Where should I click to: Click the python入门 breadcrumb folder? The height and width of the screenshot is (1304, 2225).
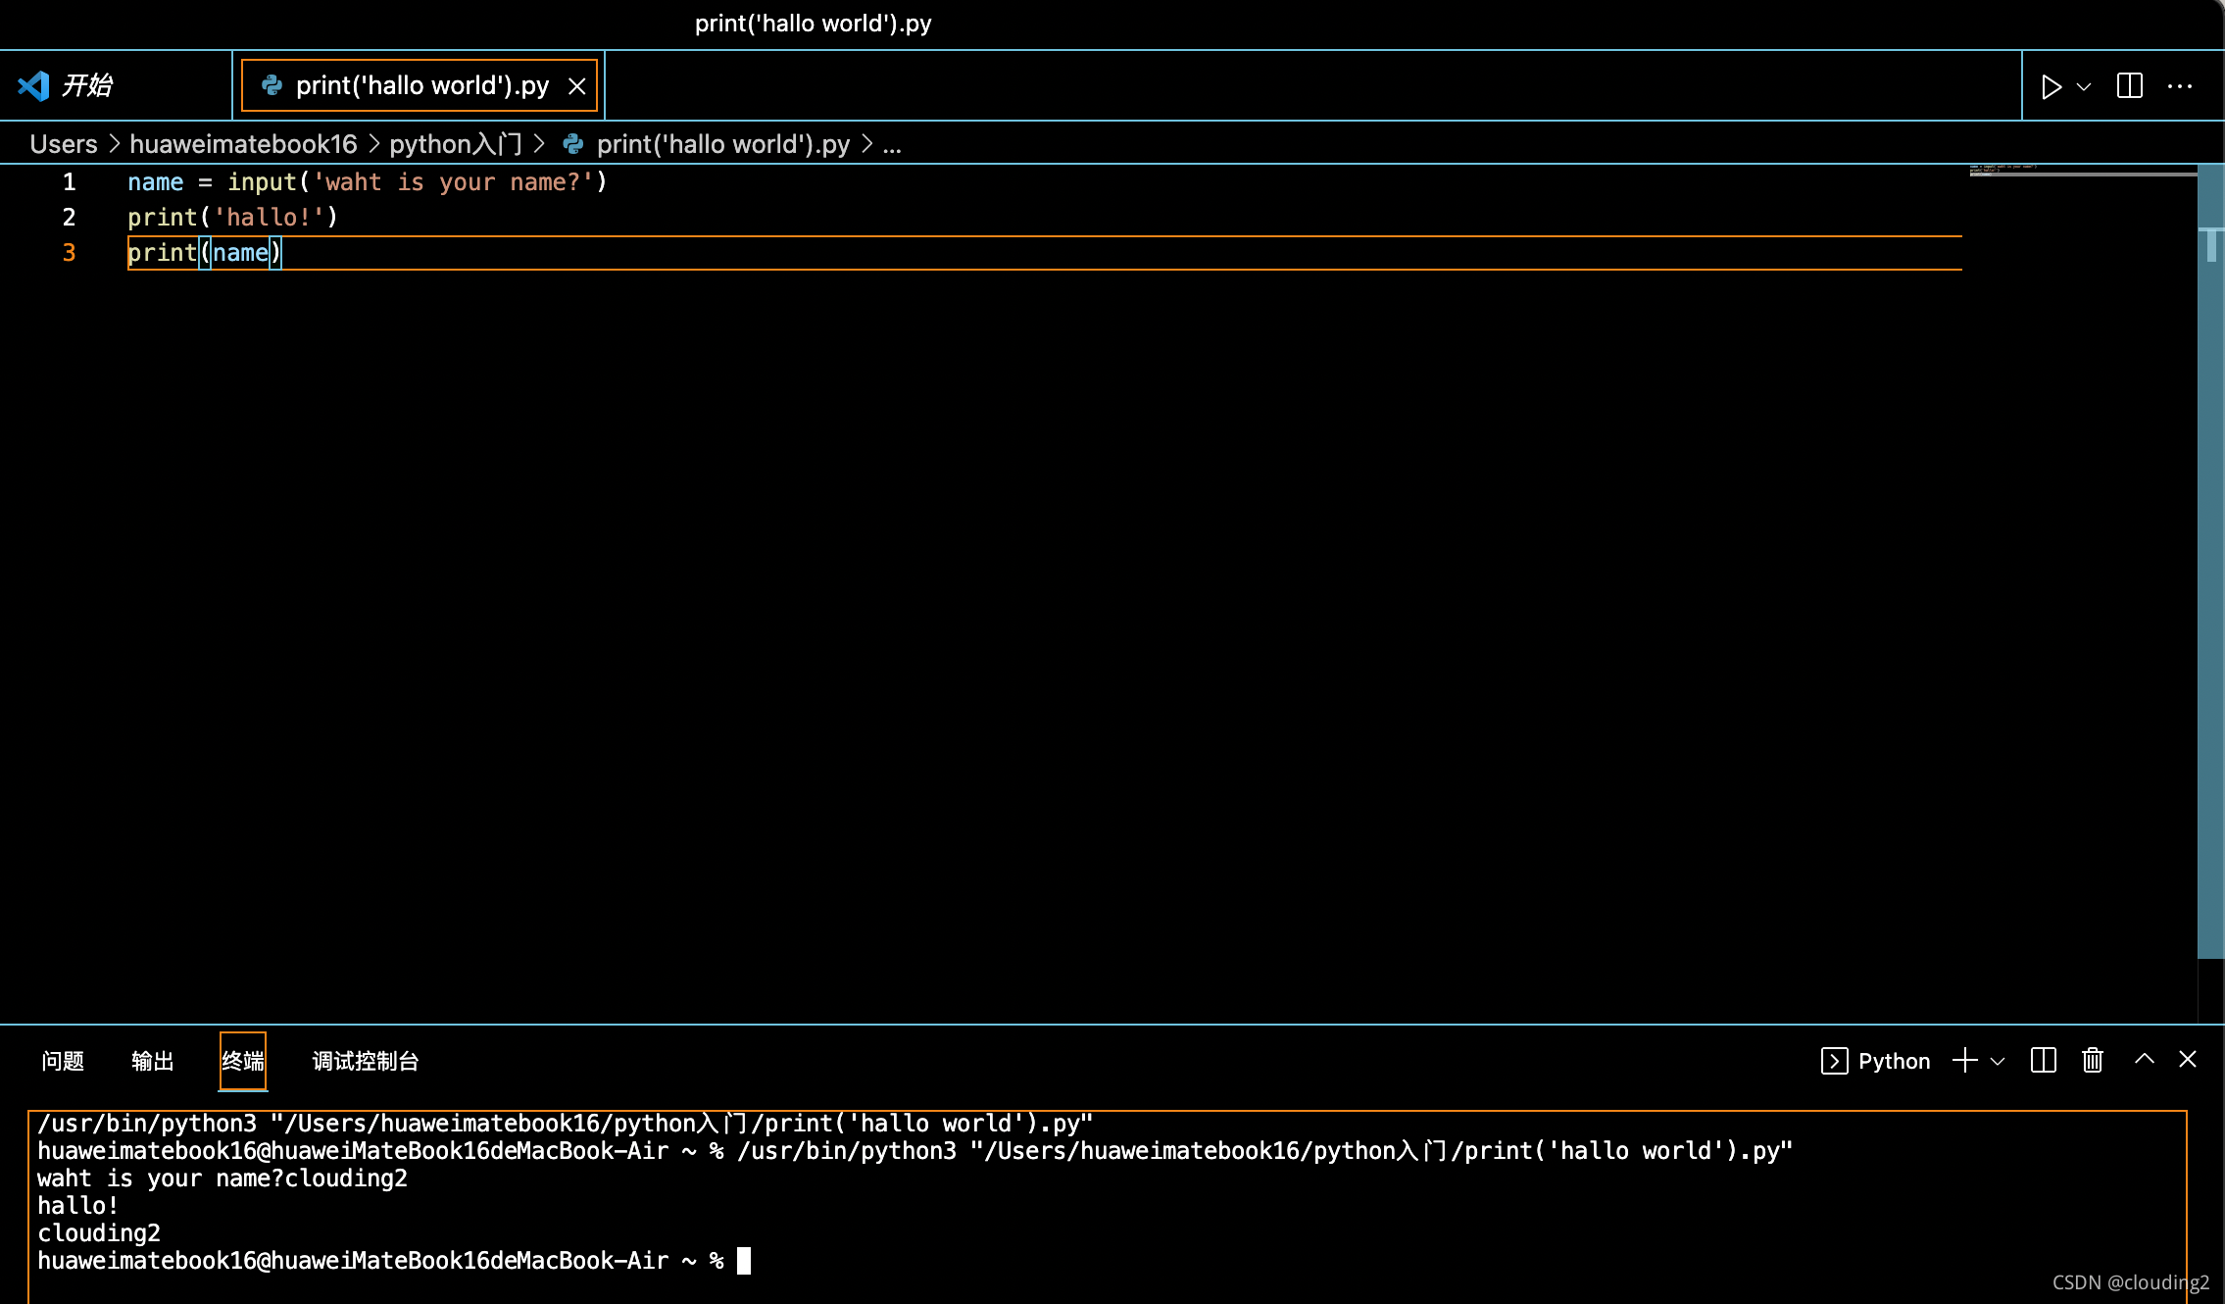click(456, 145)
